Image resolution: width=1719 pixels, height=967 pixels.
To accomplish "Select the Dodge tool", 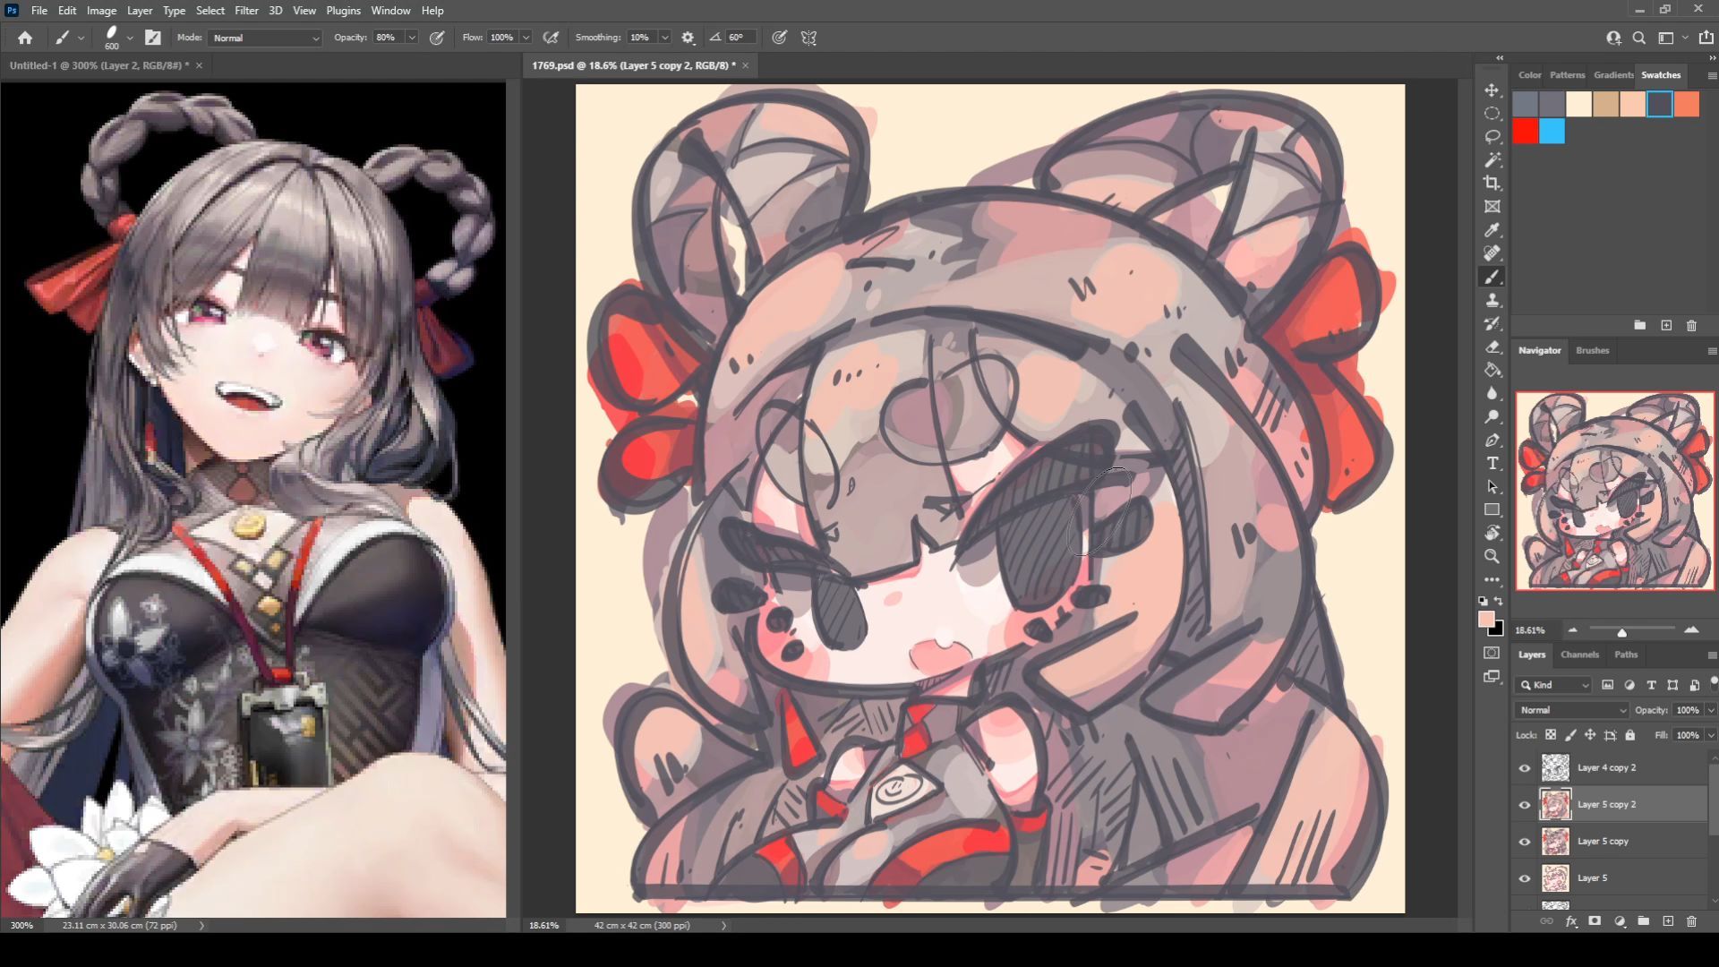I will (1492, 417).
